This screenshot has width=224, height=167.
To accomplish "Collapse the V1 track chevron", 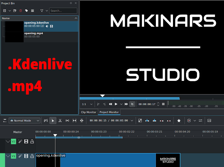I will [8, 156].
